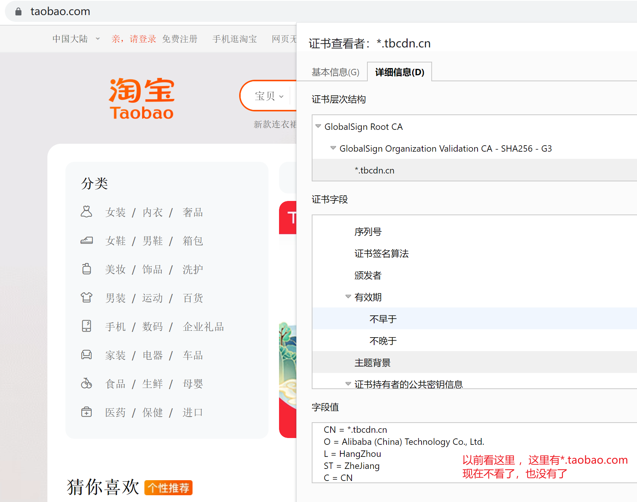Click the cosmetics bottle icon beside 美妆

pos(86,269)
